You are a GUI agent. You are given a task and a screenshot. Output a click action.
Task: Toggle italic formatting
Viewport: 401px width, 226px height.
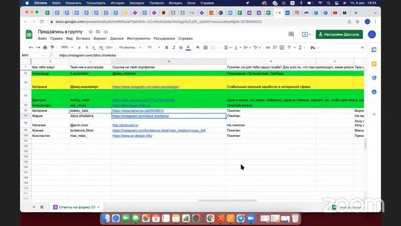point(174,48)
